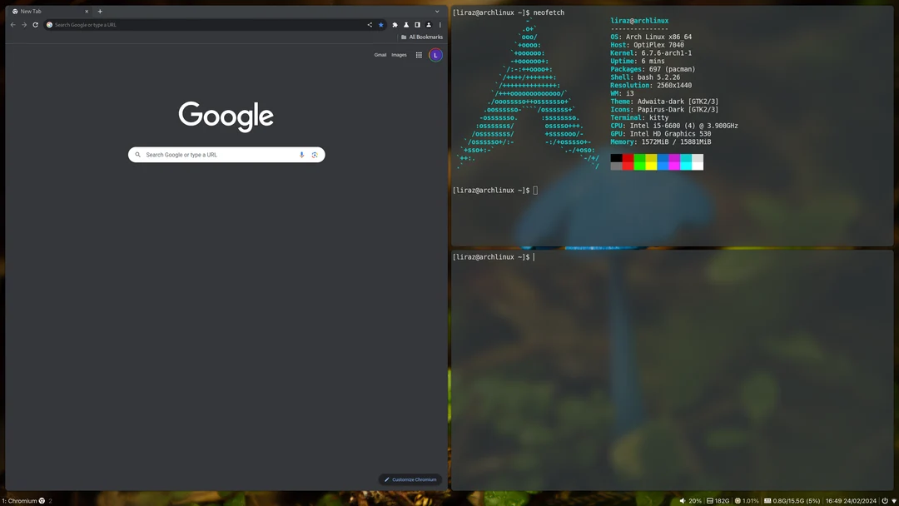899x506 pixels.
Task: Click the Customize Chromium button
Action: pos(410,479)
